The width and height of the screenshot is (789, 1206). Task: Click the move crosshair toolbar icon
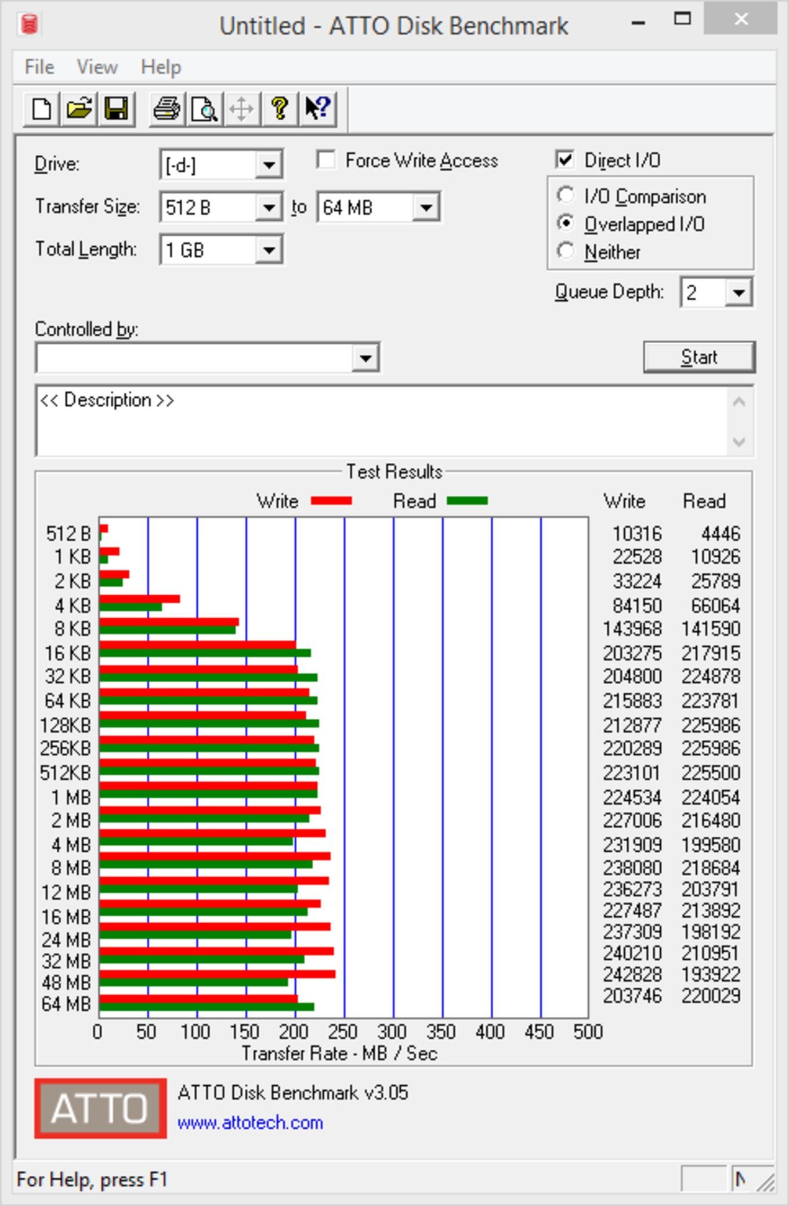coord(242,109)
